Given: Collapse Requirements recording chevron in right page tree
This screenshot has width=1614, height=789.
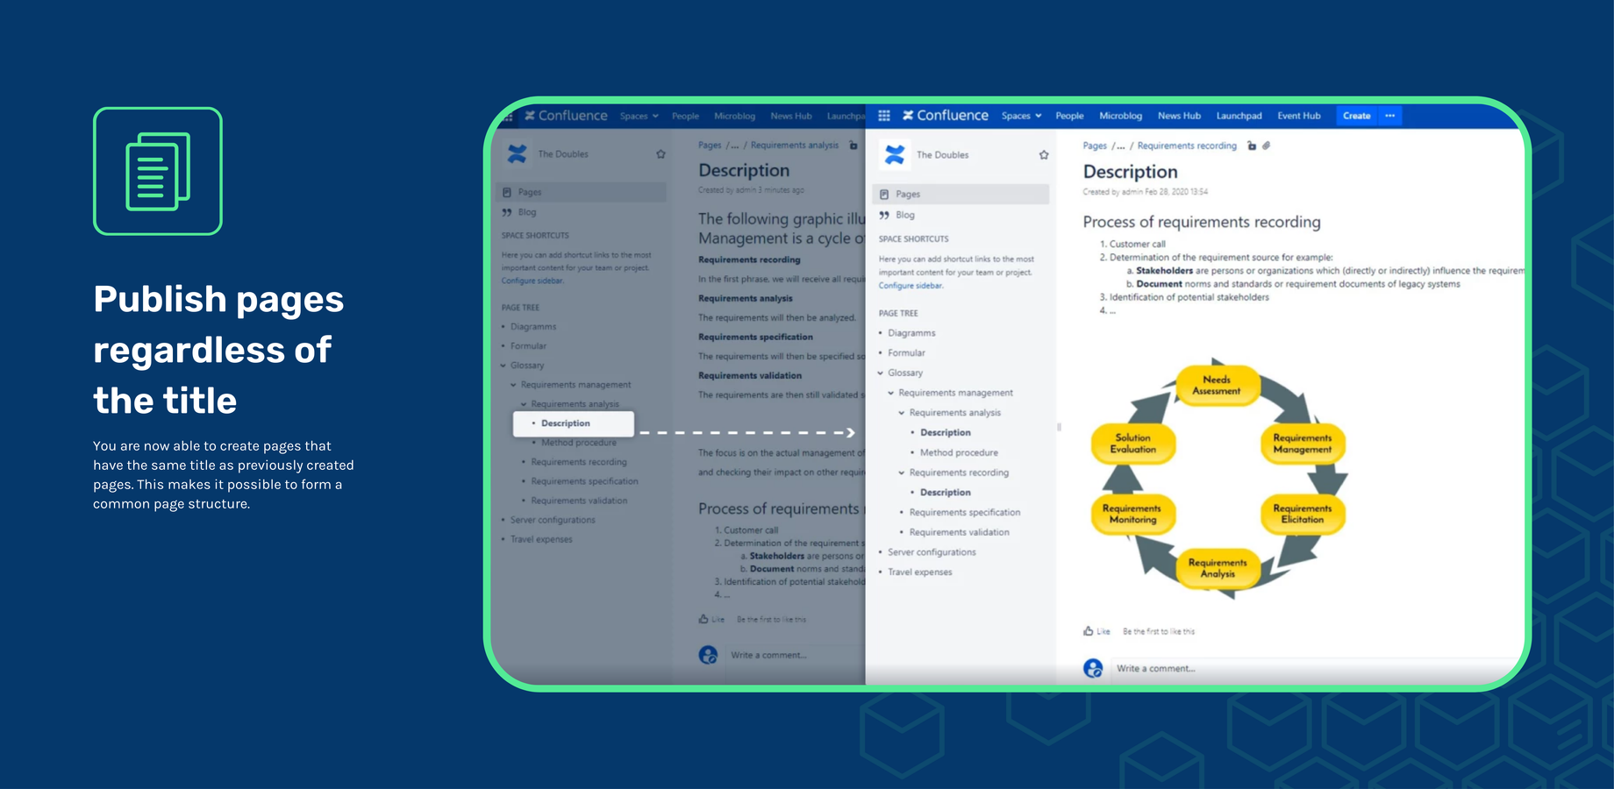Looking at the screenshot, I should click(902, 473).
